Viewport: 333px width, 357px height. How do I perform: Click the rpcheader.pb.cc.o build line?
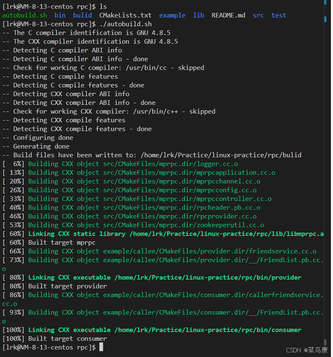(131, 207)
